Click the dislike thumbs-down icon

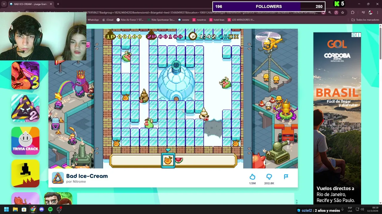tap(269, 177)
